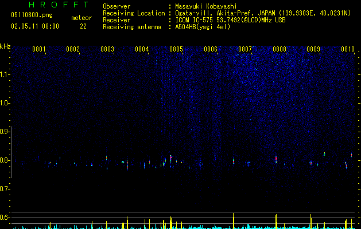Click the 'Observer' field label
The height and width of the screenshot is (229, 361).
click(x=117, y=6)
